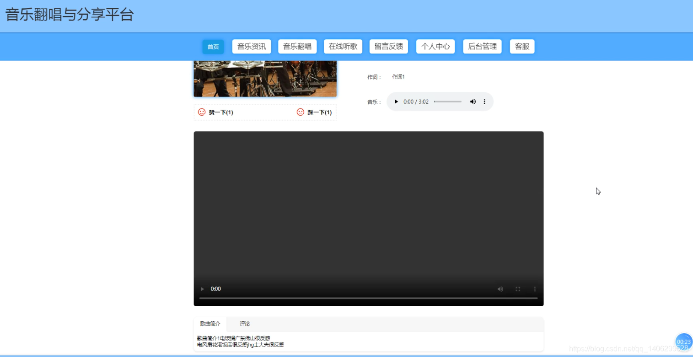Click the text line 电风扇花港饭店很反感jhg士大夫很反感

(241, 345)
